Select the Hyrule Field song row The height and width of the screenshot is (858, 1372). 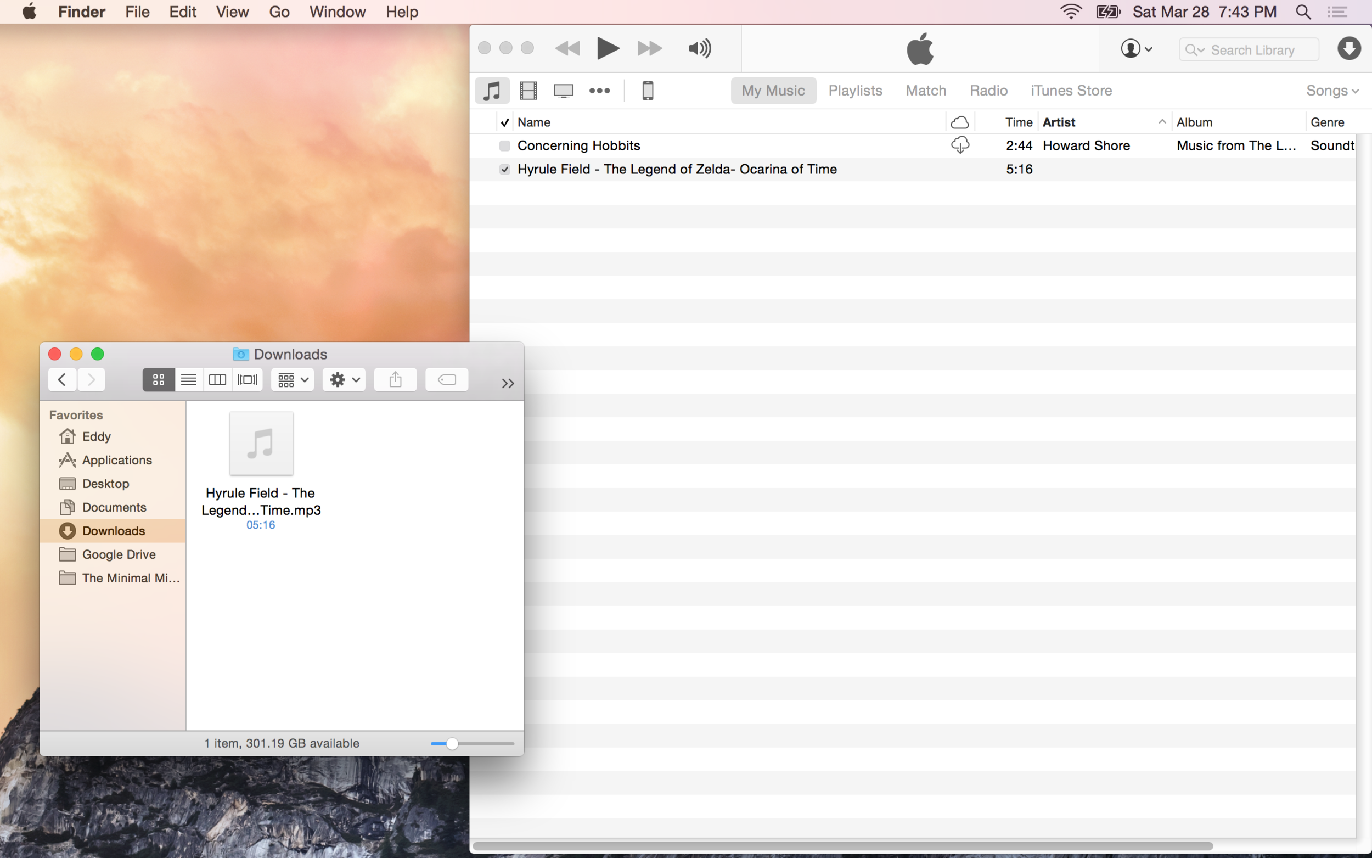[x=913, y=169]
